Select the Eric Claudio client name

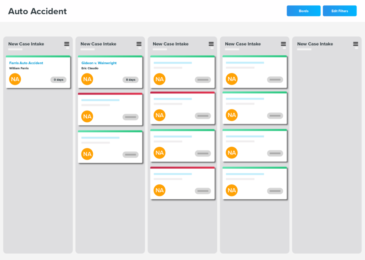(x=90, y=68)
